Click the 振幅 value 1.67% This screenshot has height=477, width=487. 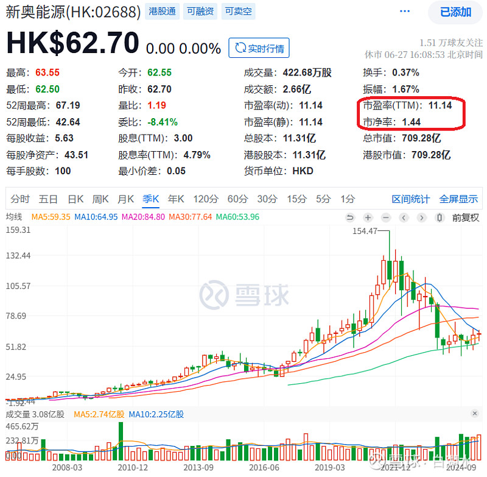click(405, 89)
